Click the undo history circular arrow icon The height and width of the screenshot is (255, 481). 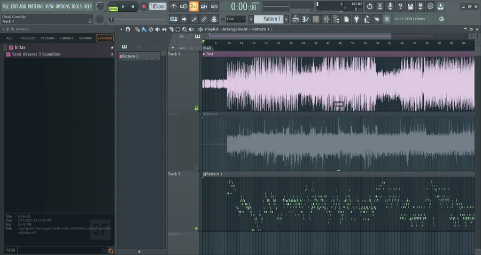(x=370, y=6)
